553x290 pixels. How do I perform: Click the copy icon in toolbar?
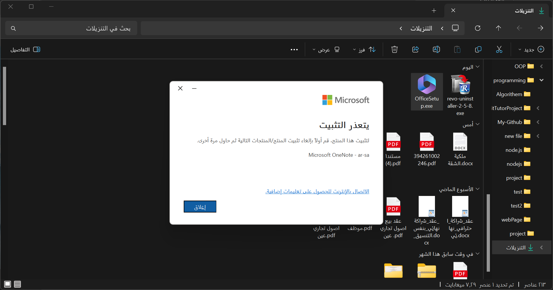coord(478,50)
